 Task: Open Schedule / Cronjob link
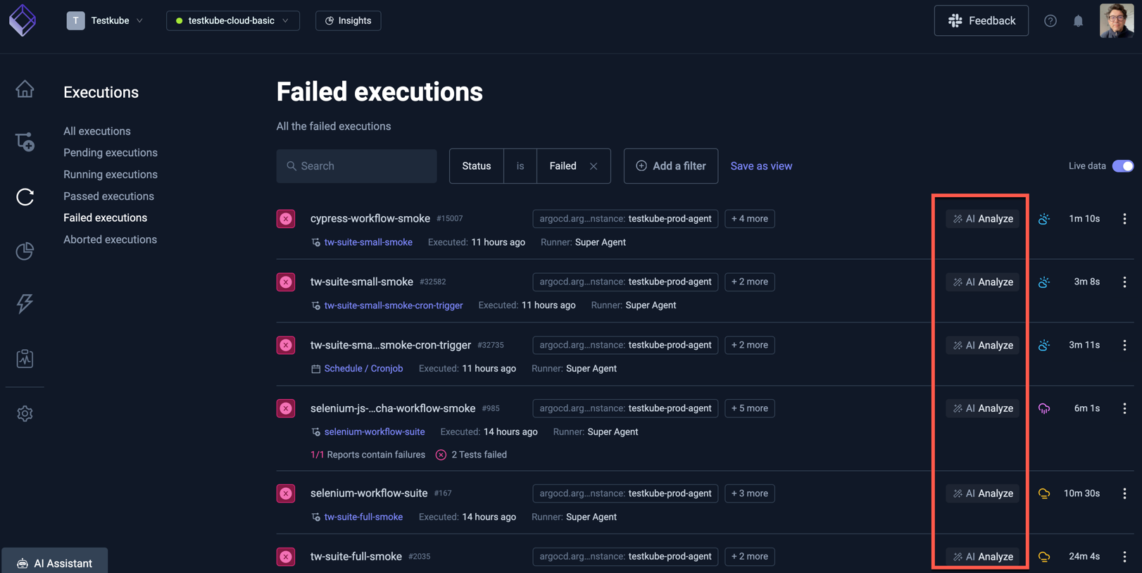[x=363, y=369]
